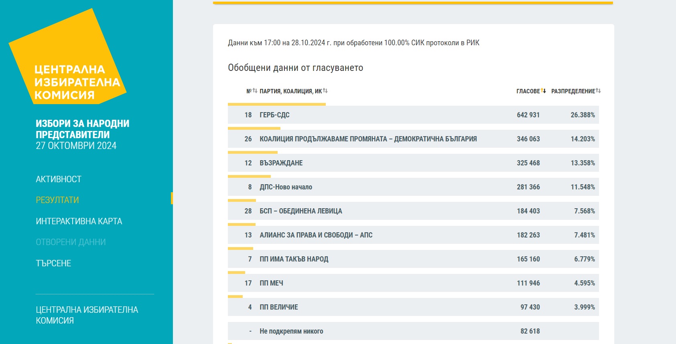Select the Не подкрепям никого row
The image size is (676, 344).
(413, 331)
